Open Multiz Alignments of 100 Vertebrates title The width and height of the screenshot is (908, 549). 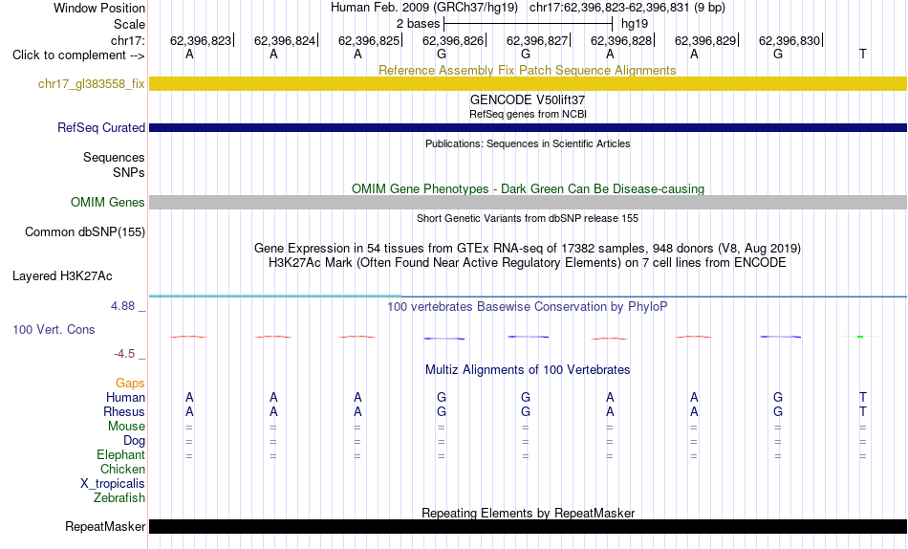pyautogui.click(x=528, y=370)
